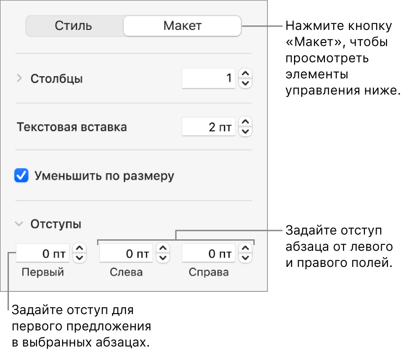
Task: Click the Первый indent field
Action: [x=43, y=254]
